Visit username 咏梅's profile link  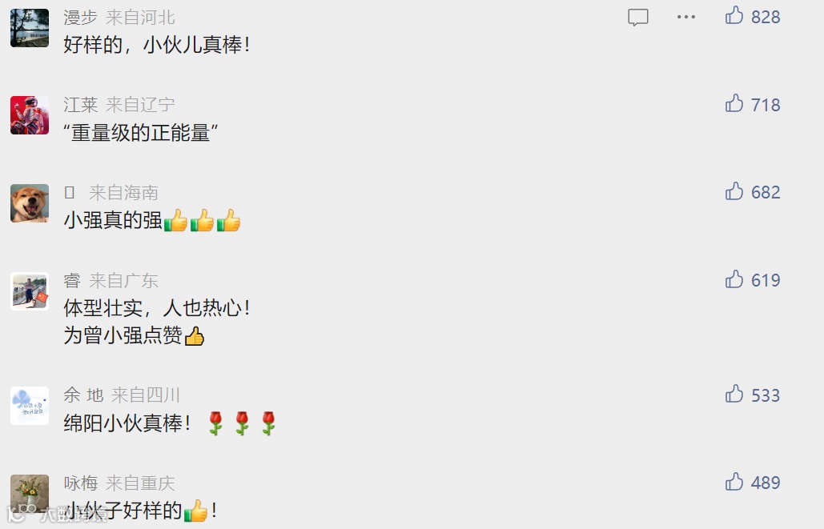[80, 483]
